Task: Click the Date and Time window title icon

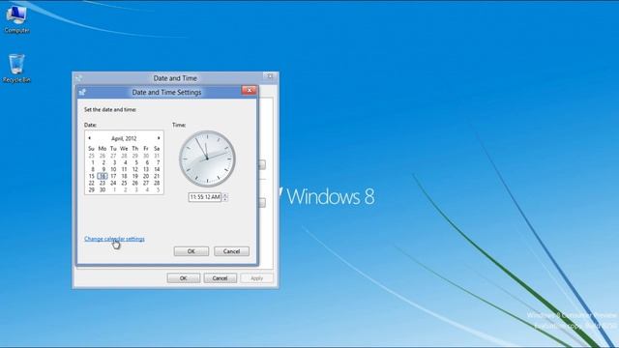Action: [x=78, y=78]
